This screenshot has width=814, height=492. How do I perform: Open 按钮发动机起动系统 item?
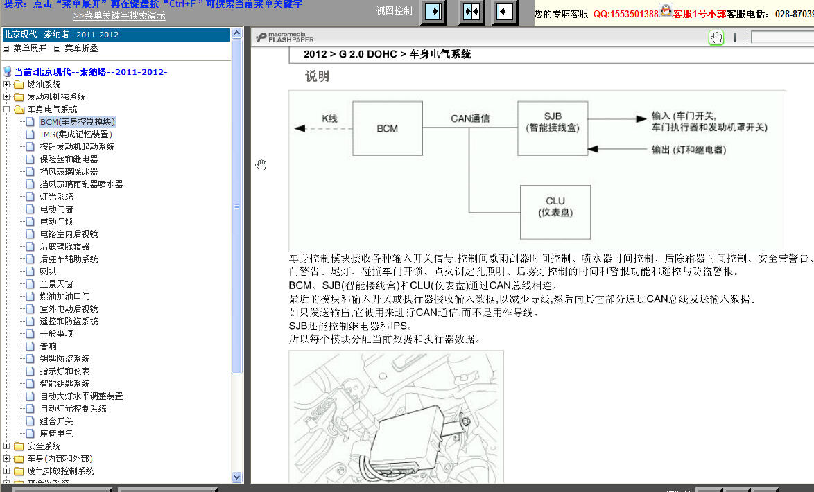[78, 147]
